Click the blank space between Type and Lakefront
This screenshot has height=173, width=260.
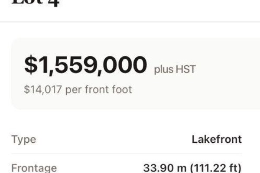tap(114, 140)
